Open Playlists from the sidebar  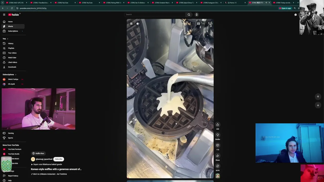pos(12,48)
